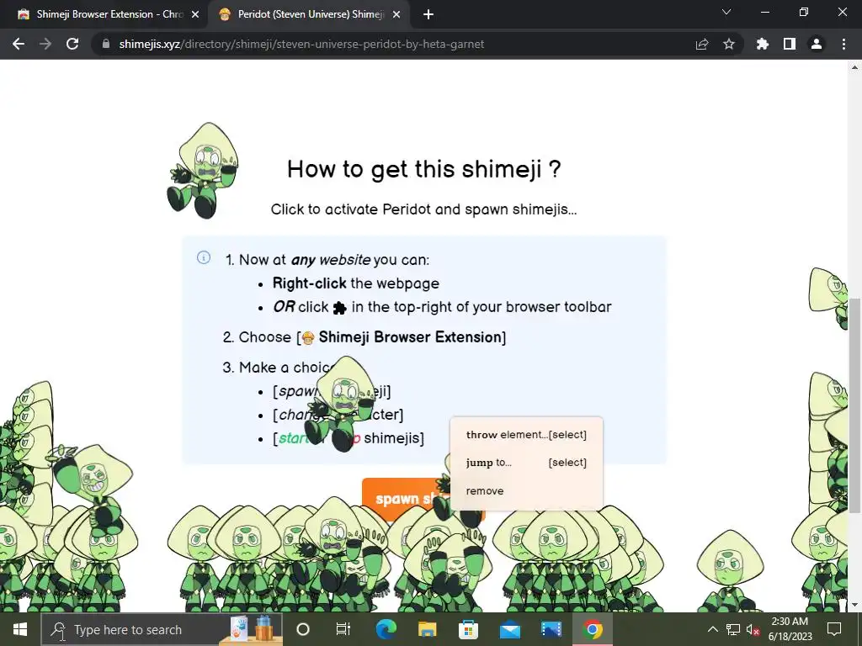Click the jumping Peridot shimeji over the list
This screenshot has height=646, width=862.
pyautogui.click(x=342, y=403)
